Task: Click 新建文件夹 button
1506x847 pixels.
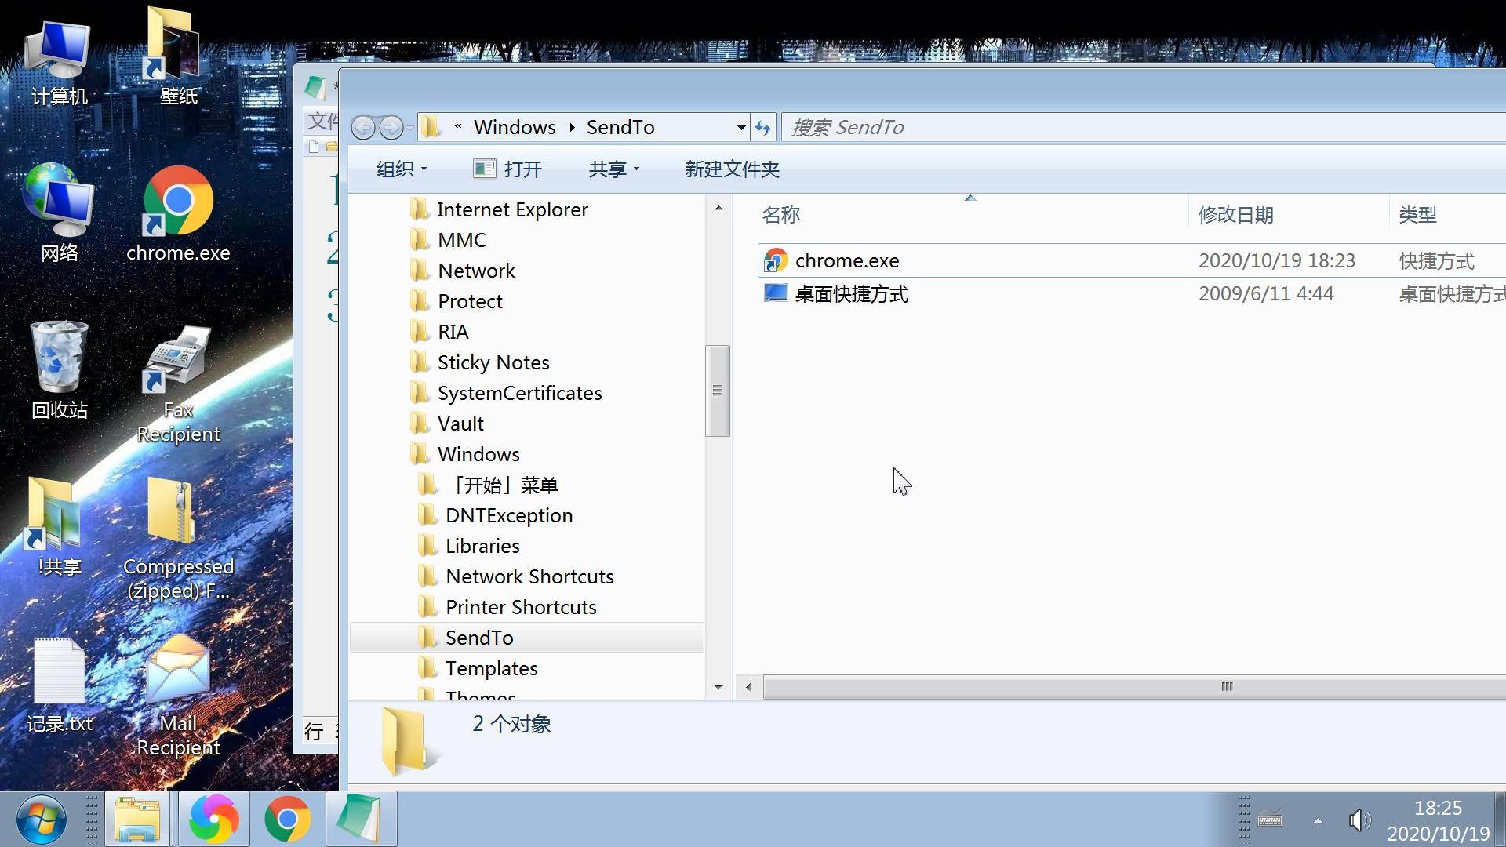Action: coord(732,169)
